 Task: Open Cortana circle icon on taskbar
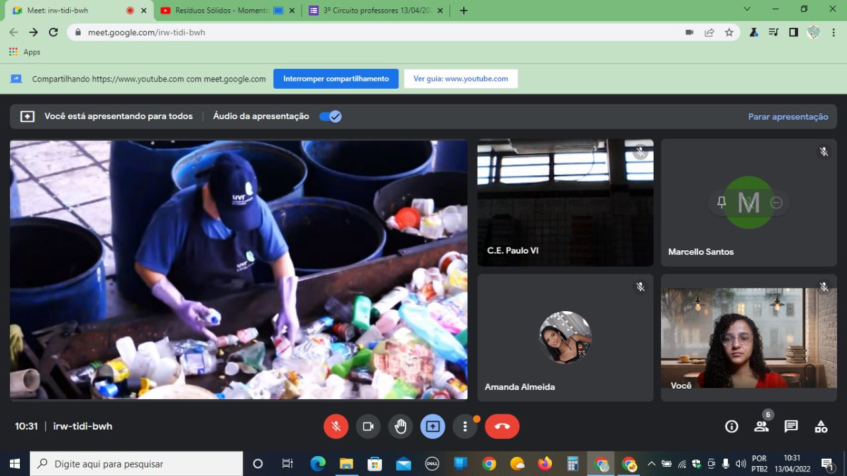[258, 463]
